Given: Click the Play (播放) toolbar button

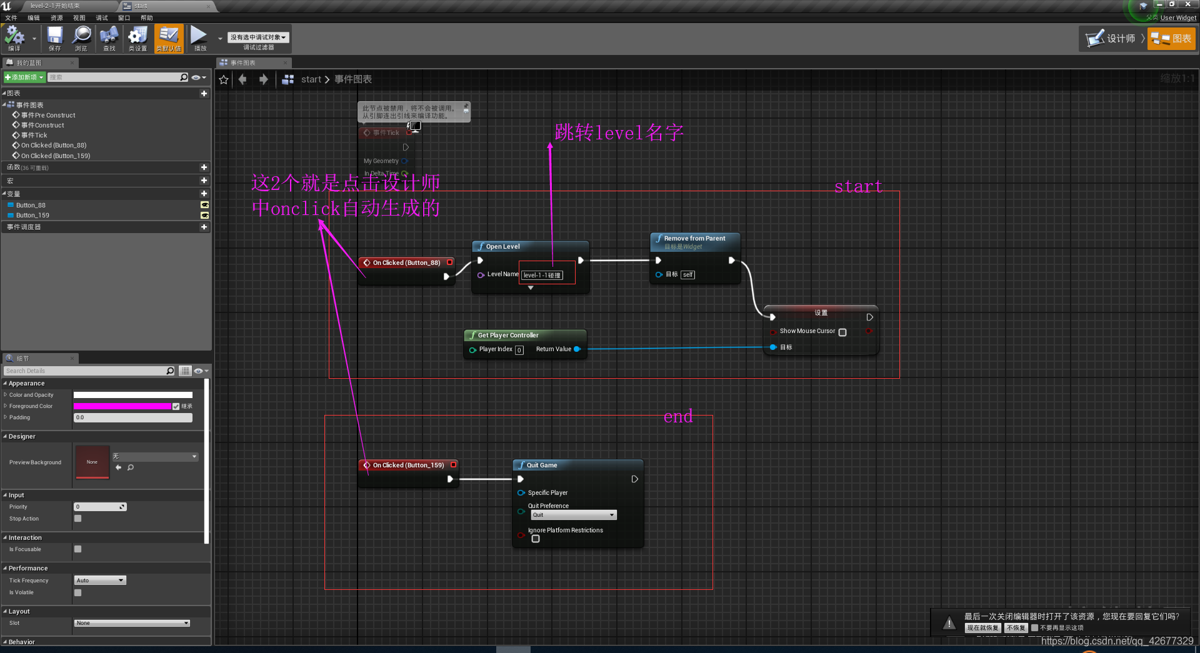Looking at the screenshot, I should point(199,38).
